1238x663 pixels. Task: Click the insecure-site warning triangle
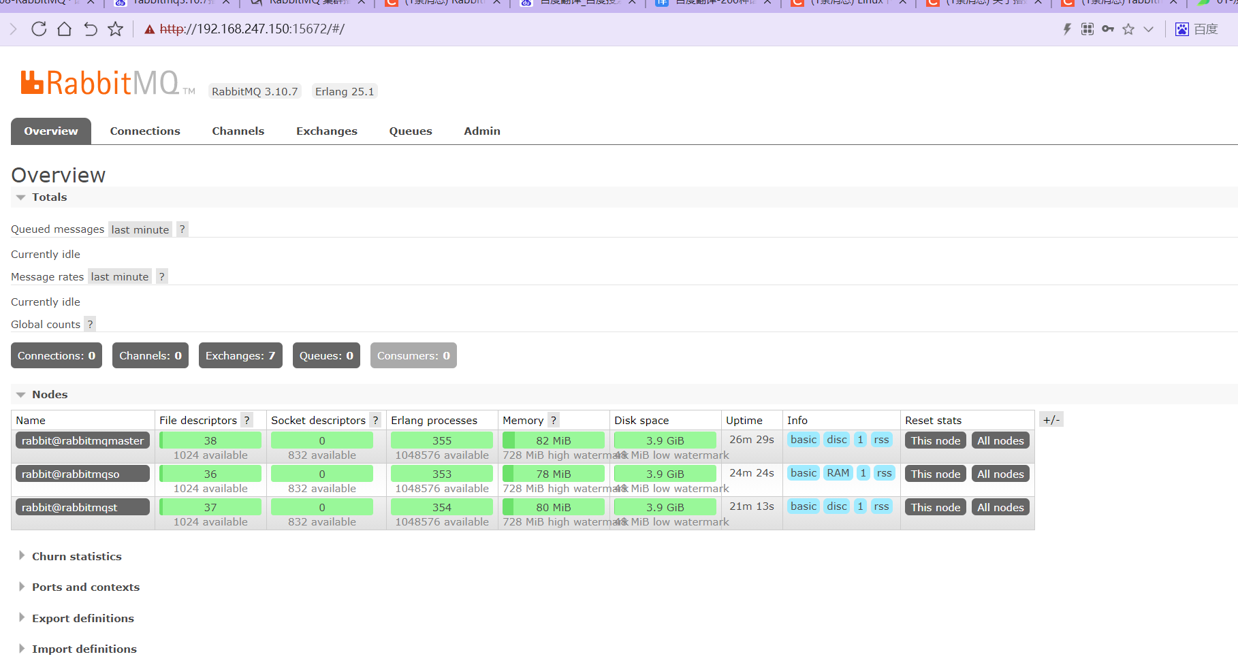(150, 29)
